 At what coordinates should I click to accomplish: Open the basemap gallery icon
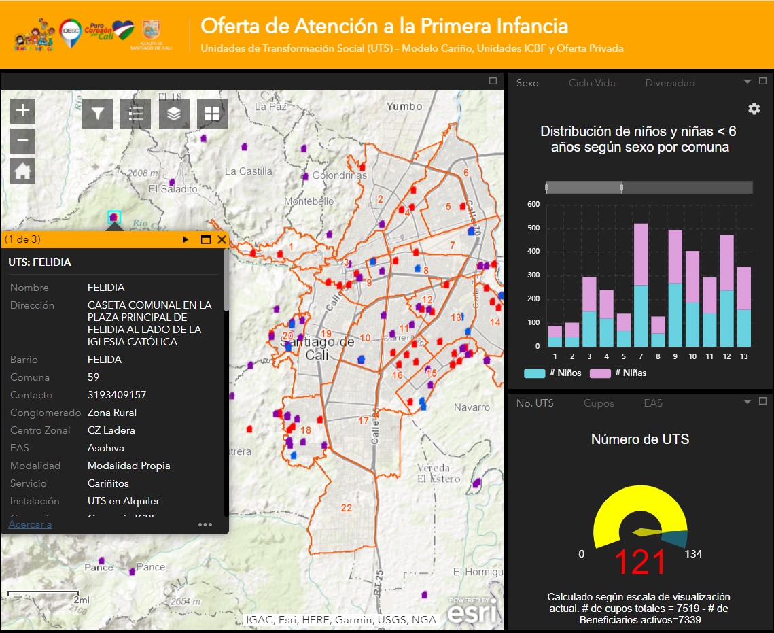coord(213,114)
